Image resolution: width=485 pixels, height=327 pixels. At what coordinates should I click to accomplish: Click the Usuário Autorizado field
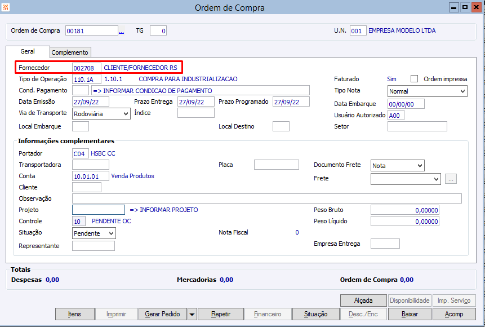[x=396, y=115]
